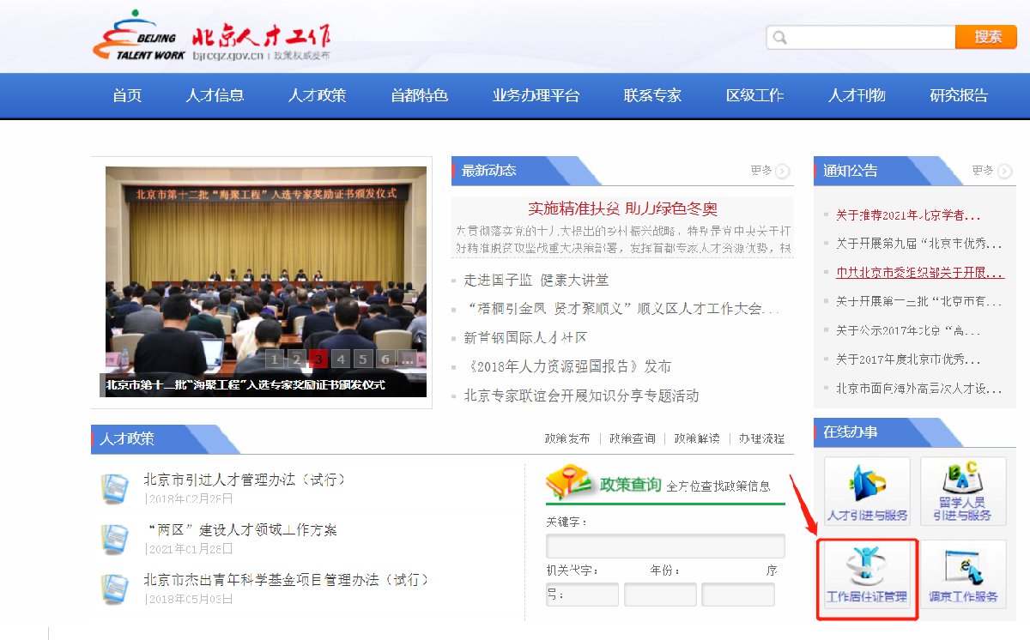1030x640 pixels.
Task: Select slide 1 in the carousel
Action: click(274, 359)
